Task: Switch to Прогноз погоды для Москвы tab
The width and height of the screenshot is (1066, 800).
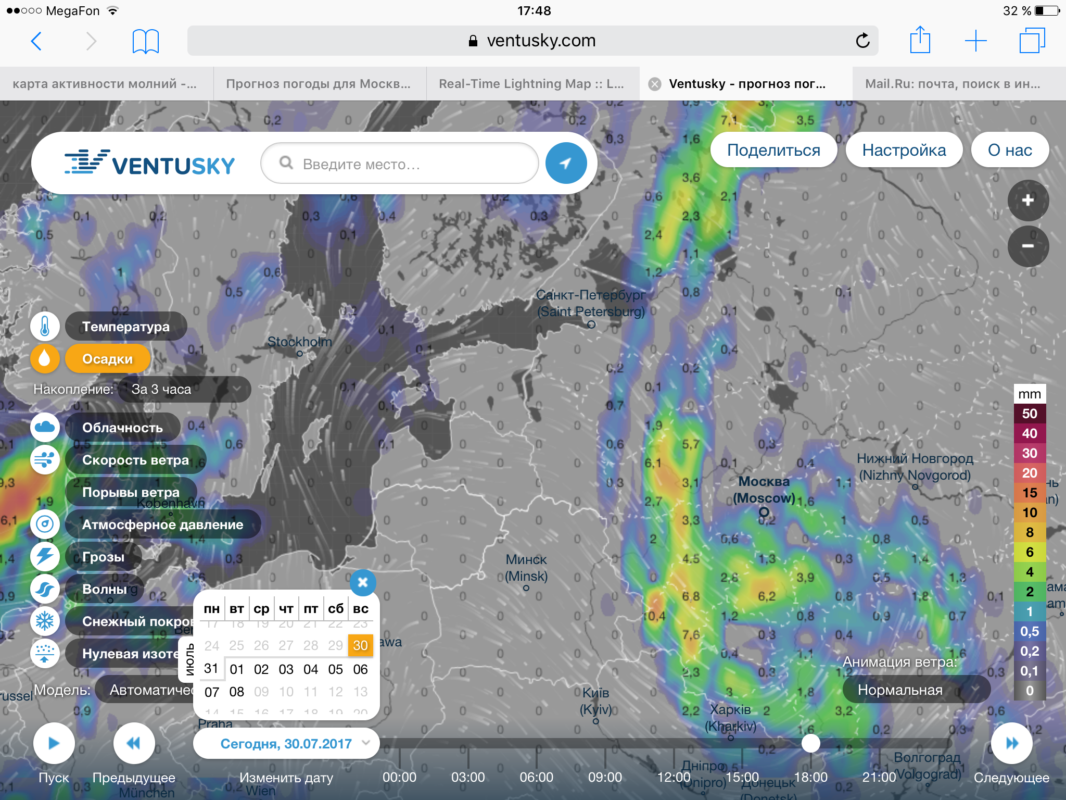Action: [320, 84]
